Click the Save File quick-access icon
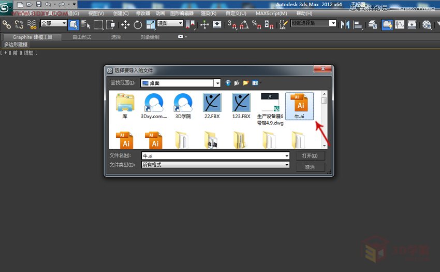The width and height of the screenshot is (440, 272). (x=39, y=4)
